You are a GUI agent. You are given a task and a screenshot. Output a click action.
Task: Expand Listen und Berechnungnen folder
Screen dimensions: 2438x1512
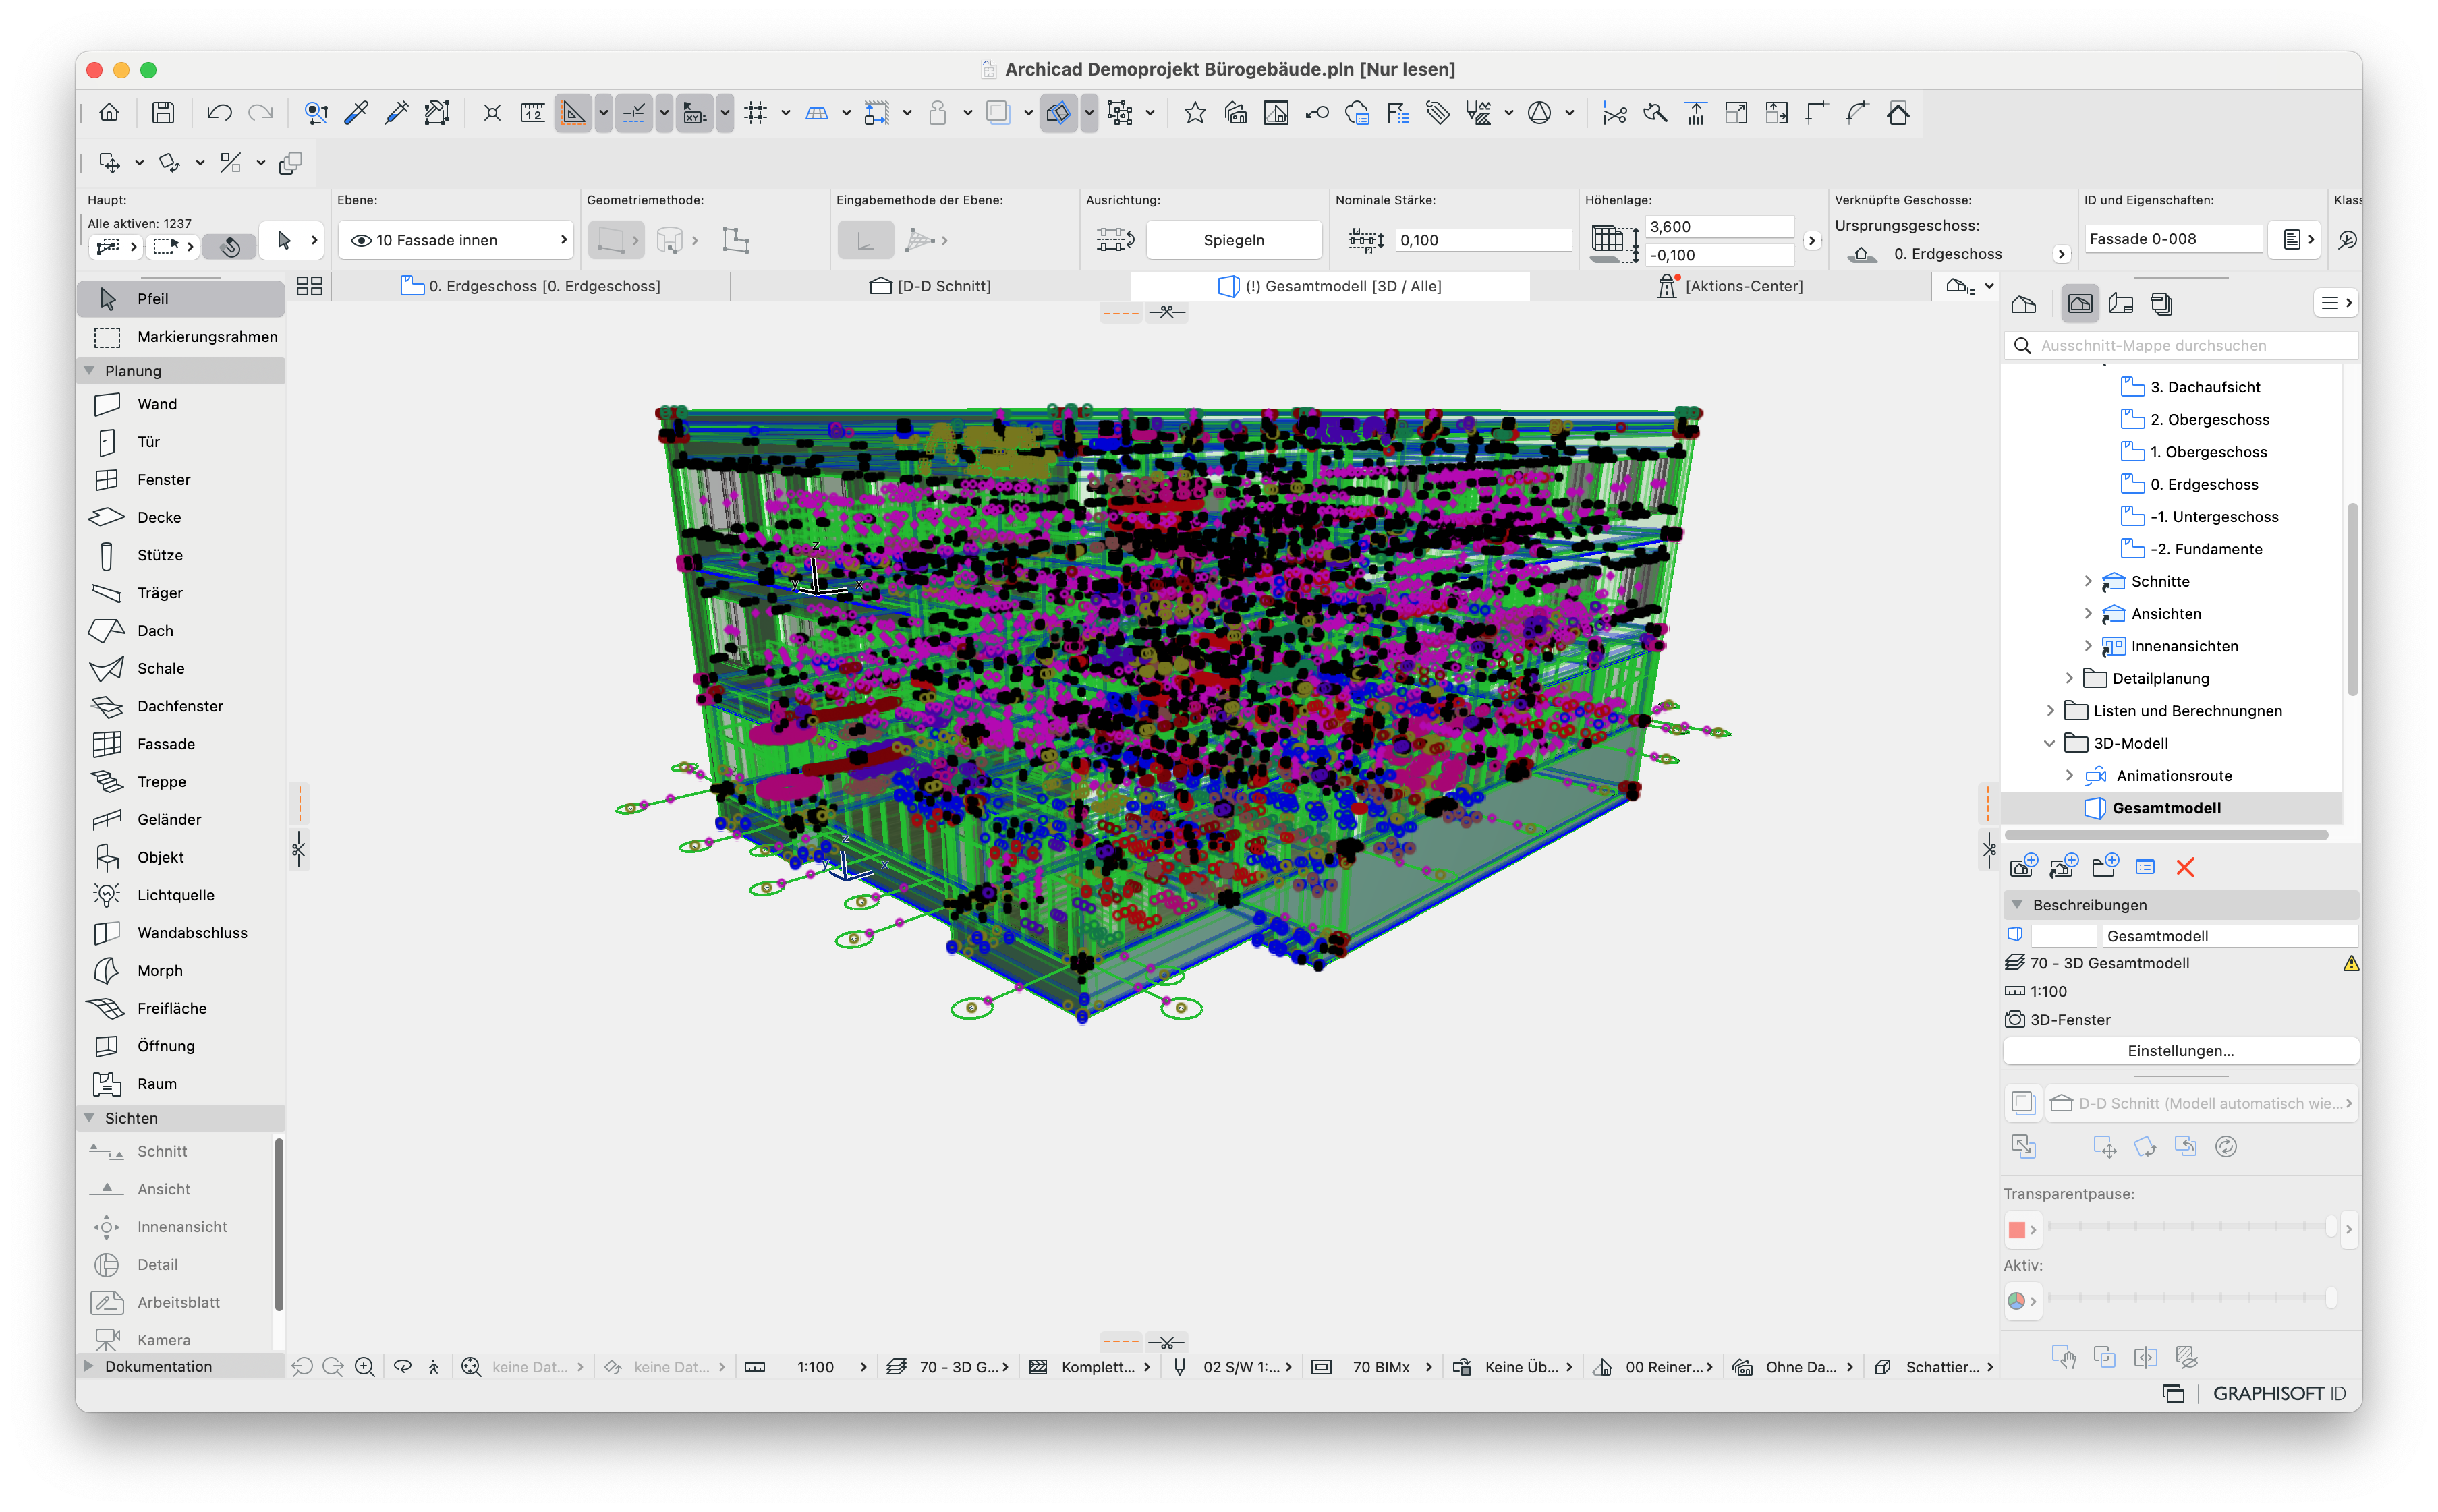tap(2050, 711)
